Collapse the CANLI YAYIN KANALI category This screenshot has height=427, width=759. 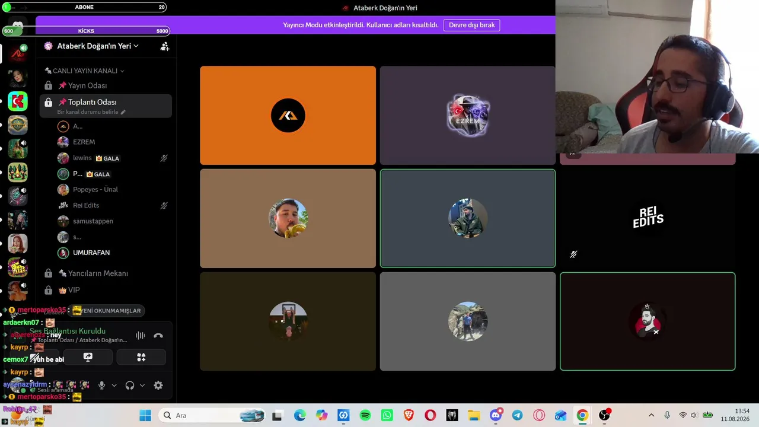pyautogui.click(x=84, y=71)
